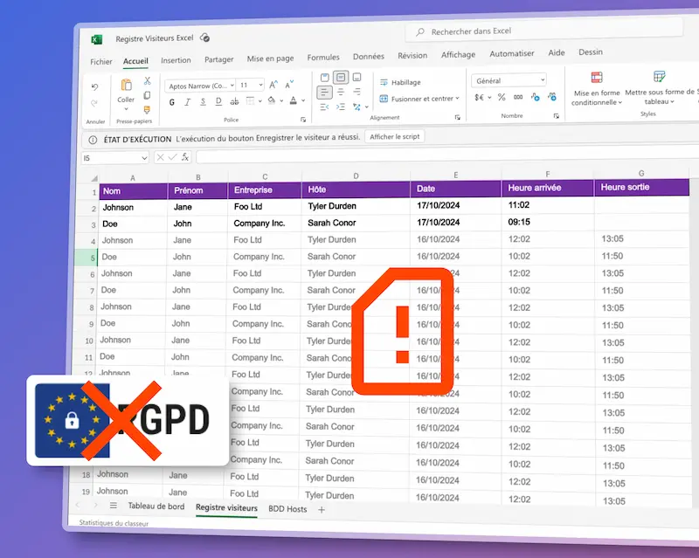The width and height of the screenshot is (699, 558).
Task: Switch to the Automatiser tab
Action: 512,53
